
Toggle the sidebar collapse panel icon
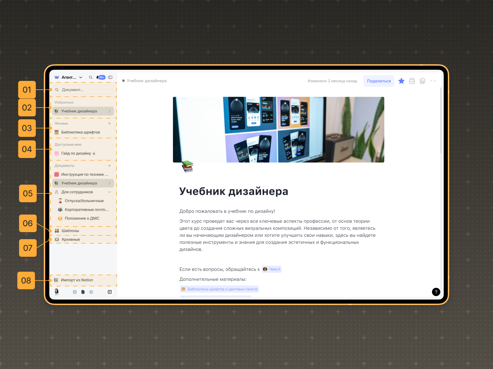coord(110,77)
